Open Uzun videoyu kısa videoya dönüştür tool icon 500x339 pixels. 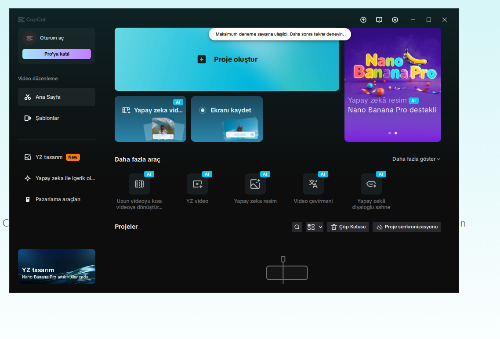[x=139, y=184]
